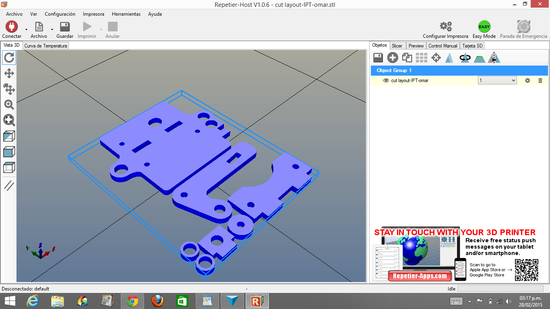Switch to the Objetos tab
Viewport: 550px width, 309px height.
(x=380, y=45)
